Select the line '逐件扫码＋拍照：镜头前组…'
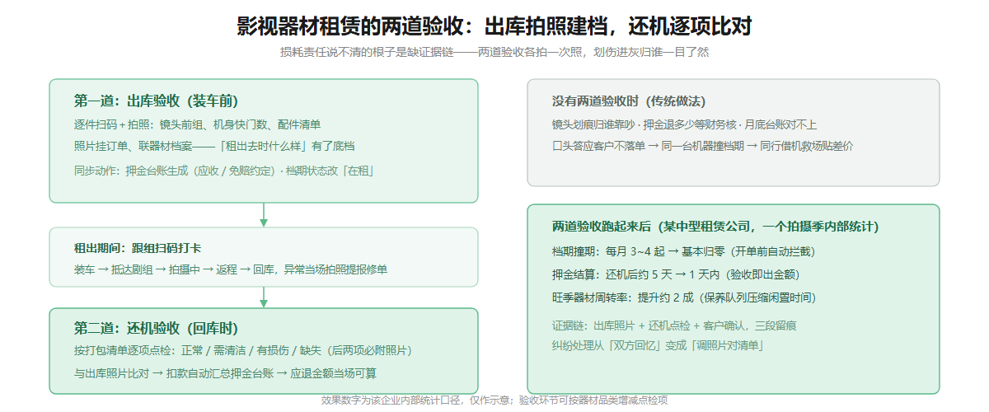This screenshot has width=989, height=412. pyautogui.click(x=197, y=124)
